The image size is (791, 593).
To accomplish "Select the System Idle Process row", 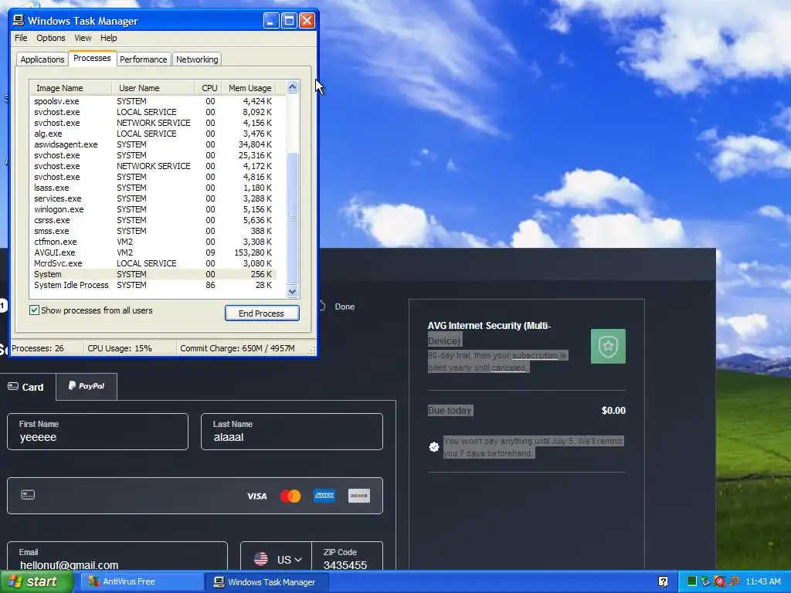I will (153, 285).
